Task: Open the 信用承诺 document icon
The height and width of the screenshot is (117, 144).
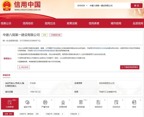Action: tap(81, 102)
